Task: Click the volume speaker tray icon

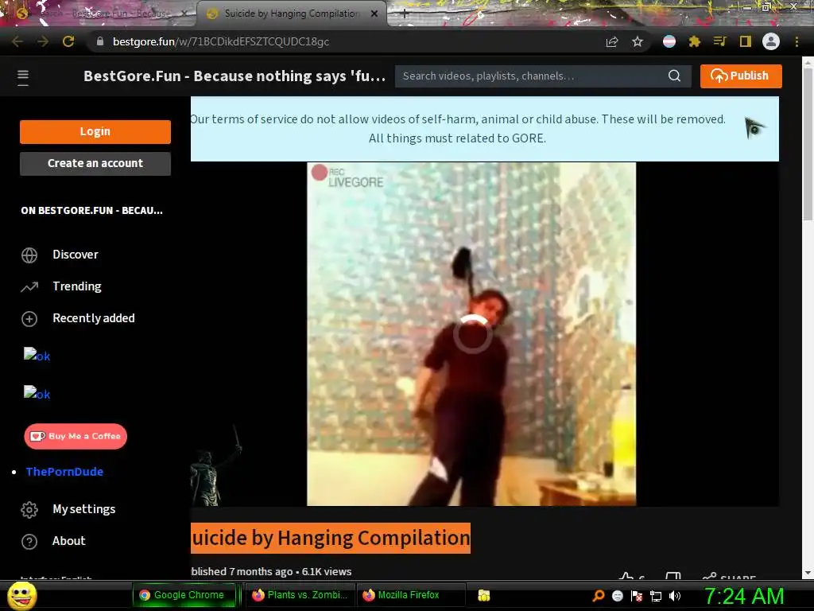Action: [675, 596]
